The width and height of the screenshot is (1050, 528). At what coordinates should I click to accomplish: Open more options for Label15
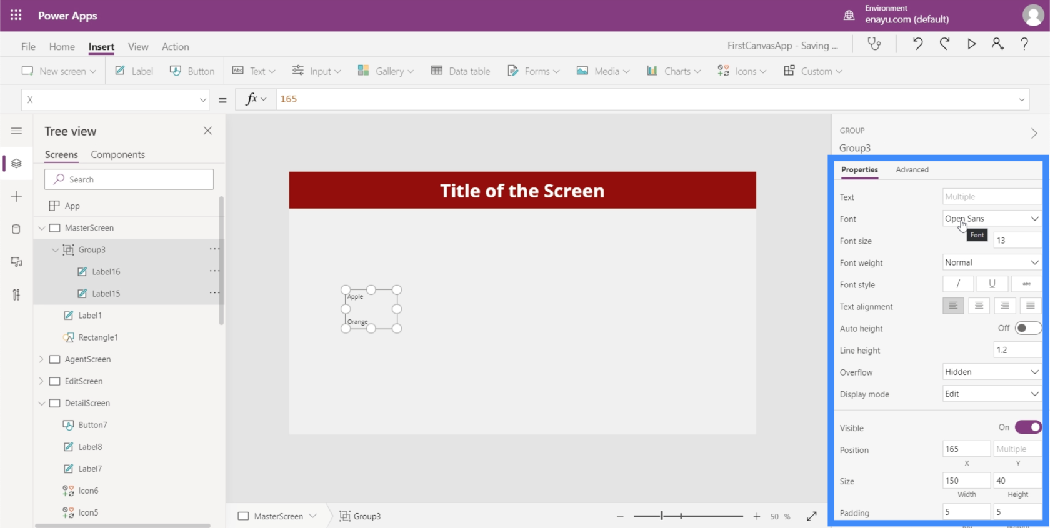click(x=214, y=292)
